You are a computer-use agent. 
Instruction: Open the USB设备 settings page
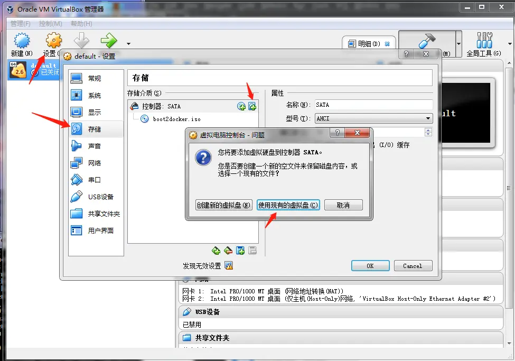click(96, 197)
